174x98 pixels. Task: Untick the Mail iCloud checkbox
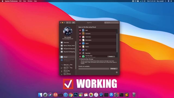click(x=80, y=30)
